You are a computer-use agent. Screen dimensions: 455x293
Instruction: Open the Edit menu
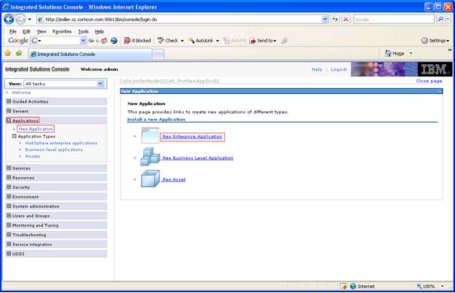26,31
